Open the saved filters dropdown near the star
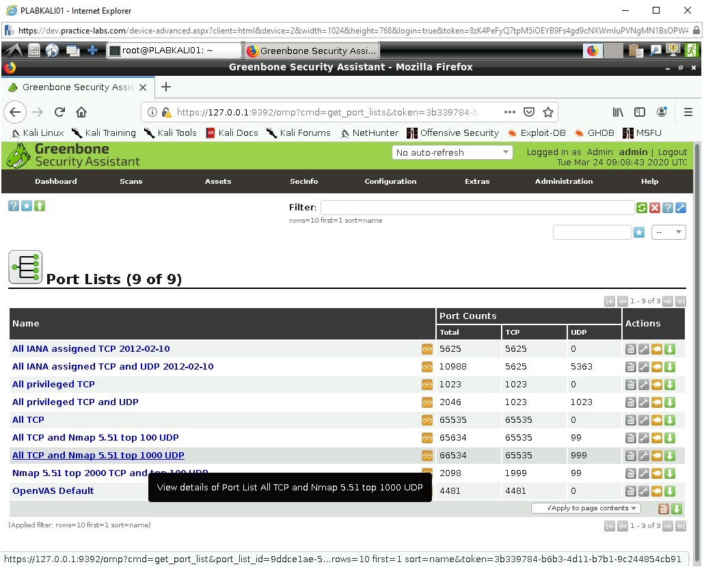704x569 pixels. (668, 232)
